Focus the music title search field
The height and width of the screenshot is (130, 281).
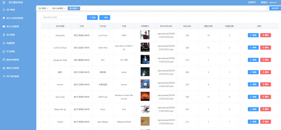(63, 18)
